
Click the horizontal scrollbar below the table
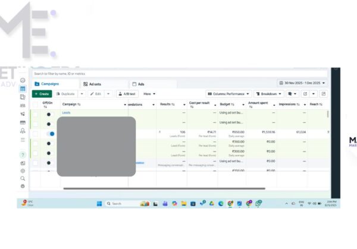[x=164, y=188]
